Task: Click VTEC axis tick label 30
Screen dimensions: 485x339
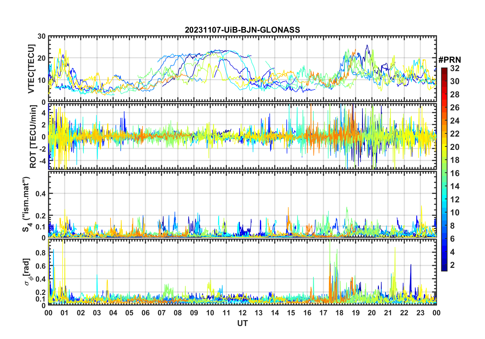Action: pos(42,36)
